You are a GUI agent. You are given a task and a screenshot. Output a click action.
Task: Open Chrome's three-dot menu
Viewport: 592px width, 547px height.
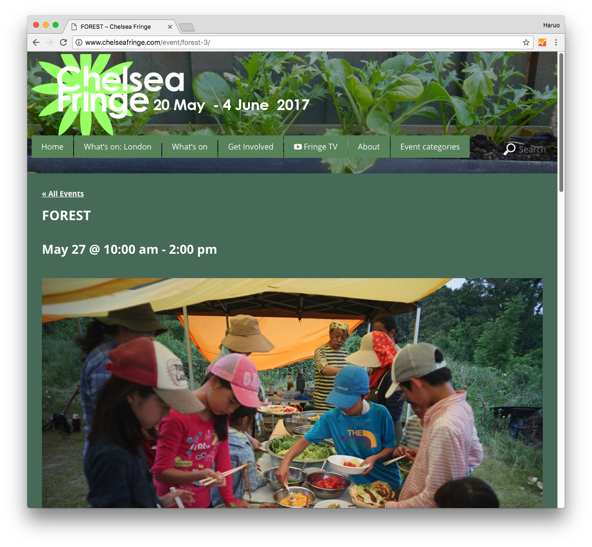click(556, 42)
